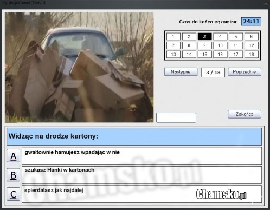The image size is (270, 210).
Task: Go to the next question with Następne
Action: tap(181, 72)
